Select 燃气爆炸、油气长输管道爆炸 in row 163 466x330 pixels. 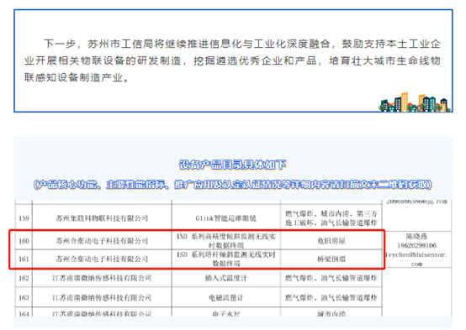point(331,297)
